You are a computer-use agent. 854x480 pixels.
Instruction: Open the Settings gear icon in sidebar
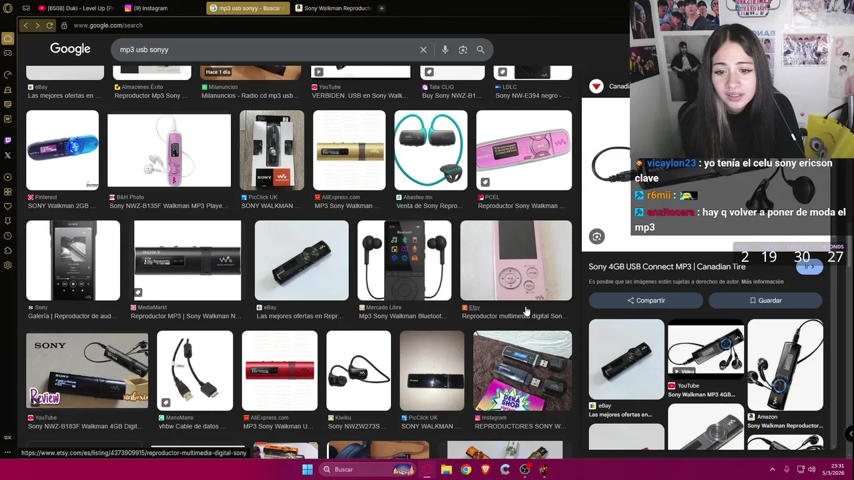(8, 265)
